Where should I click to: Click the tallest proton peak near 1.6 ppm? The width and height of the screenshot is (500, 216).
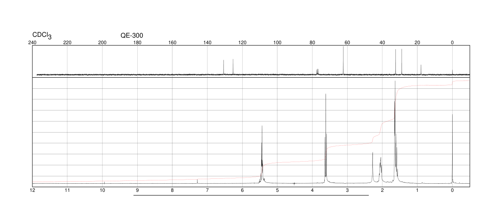pos(395,132)
